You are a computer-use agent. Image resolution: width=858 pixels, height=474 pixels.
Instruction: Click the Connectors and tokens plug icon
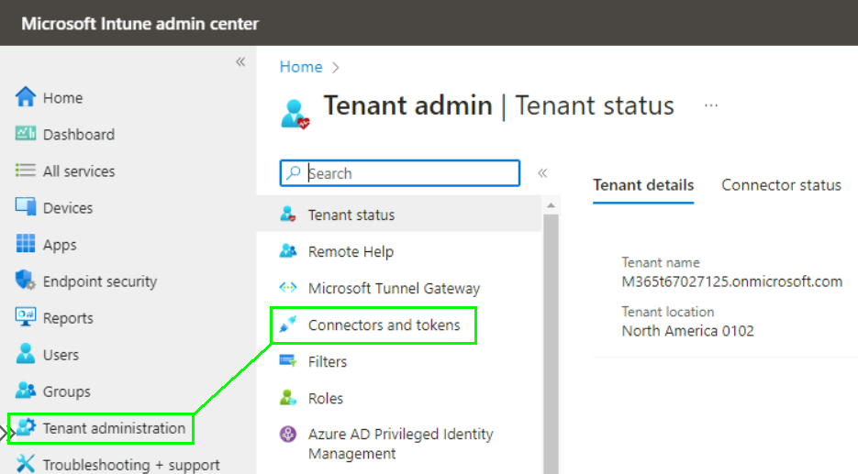pos(289,325)
